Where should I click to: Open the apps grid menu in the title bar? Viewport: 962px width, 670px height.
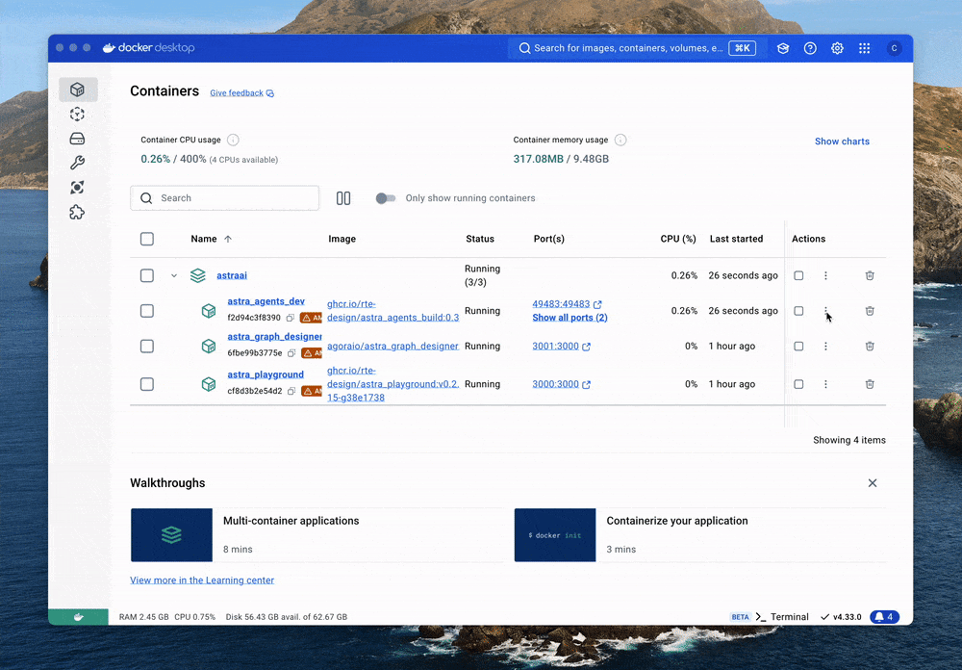(x=865, y=48)
